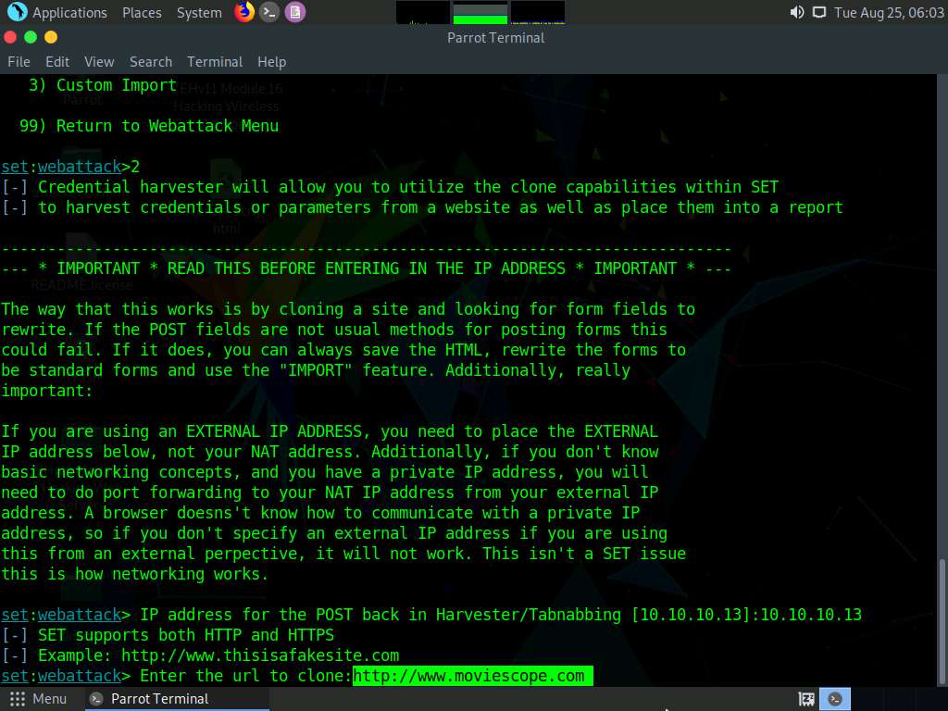Screen dimensions: 948x711
Task: Launch Firefox from the top panel
Action: 244,11
